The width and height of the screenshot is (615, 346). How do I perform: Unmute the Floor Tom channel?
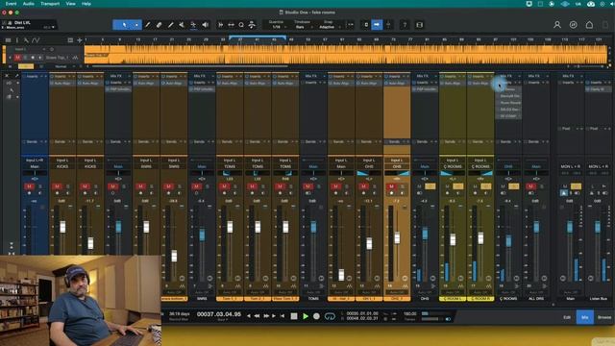click(280, 186)
